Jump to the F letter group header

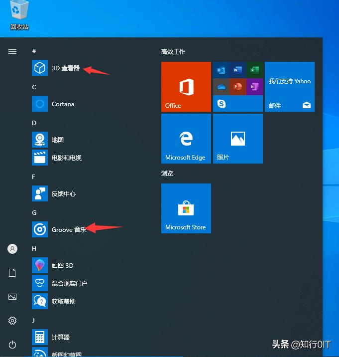tap(34, 177)
